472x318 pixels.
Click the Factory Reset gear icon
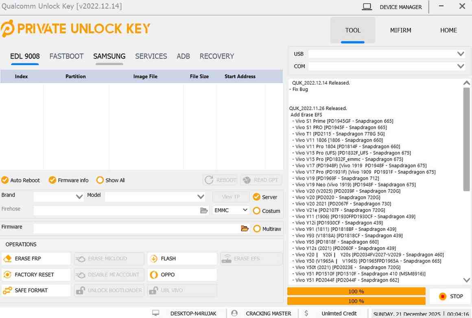click(7, 274)
